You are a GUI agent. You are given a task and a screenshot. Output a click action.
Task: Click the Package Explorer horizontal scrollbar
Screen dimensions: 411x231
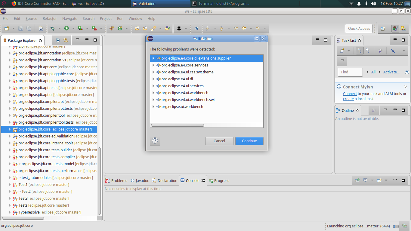[23, 218]
